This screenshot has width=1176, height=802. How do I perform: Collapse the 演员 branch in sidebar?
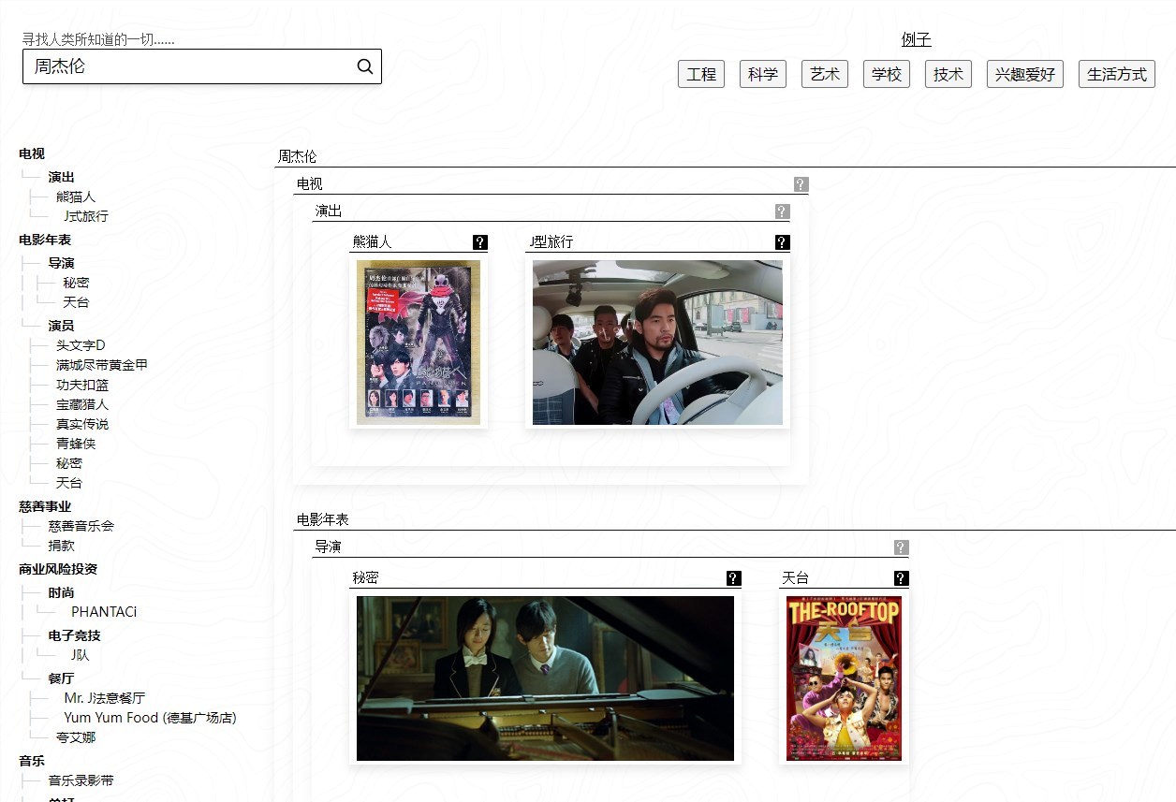[x=61, y=326]
